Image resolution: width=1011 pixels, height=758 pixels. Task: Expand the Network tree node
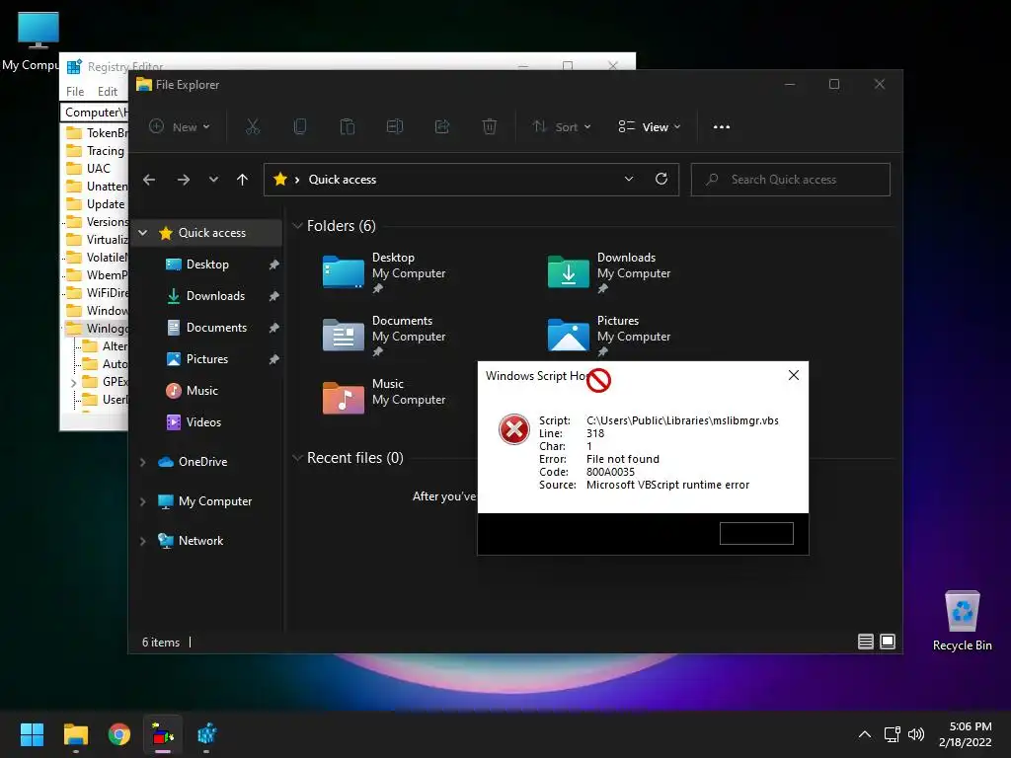click(x=143, y=542)
